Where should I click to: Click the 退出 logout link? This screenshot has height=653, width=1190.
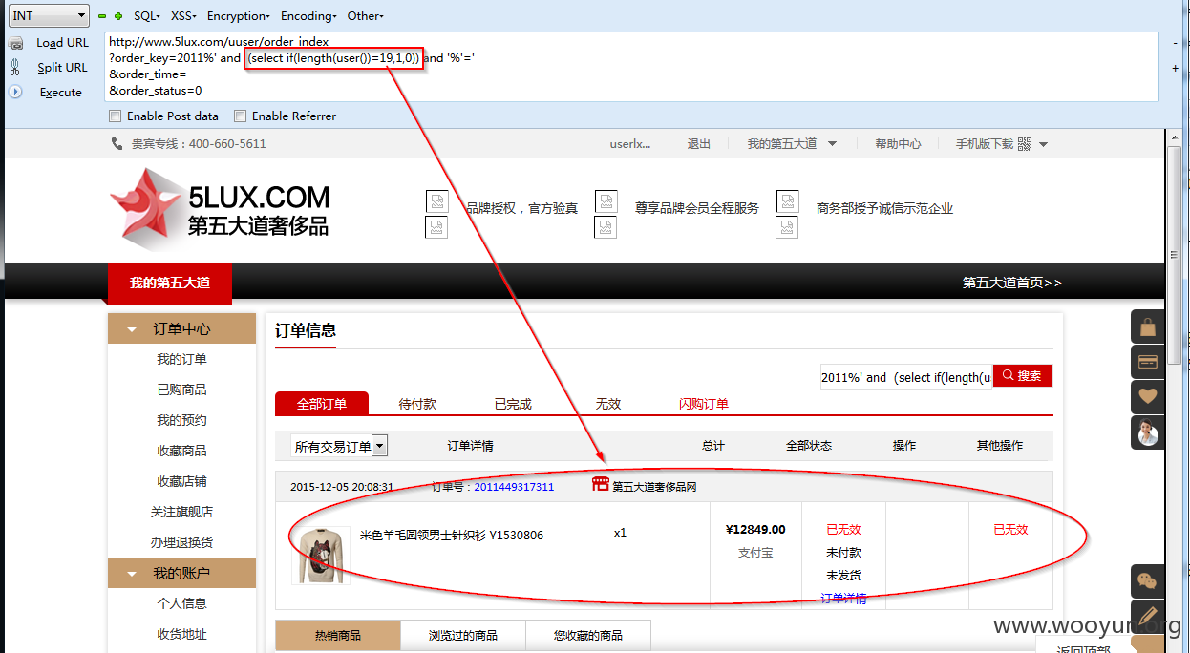click(699, 144)
